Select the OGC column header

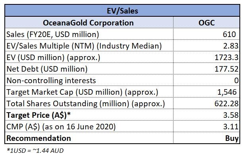tap(206, 23)
